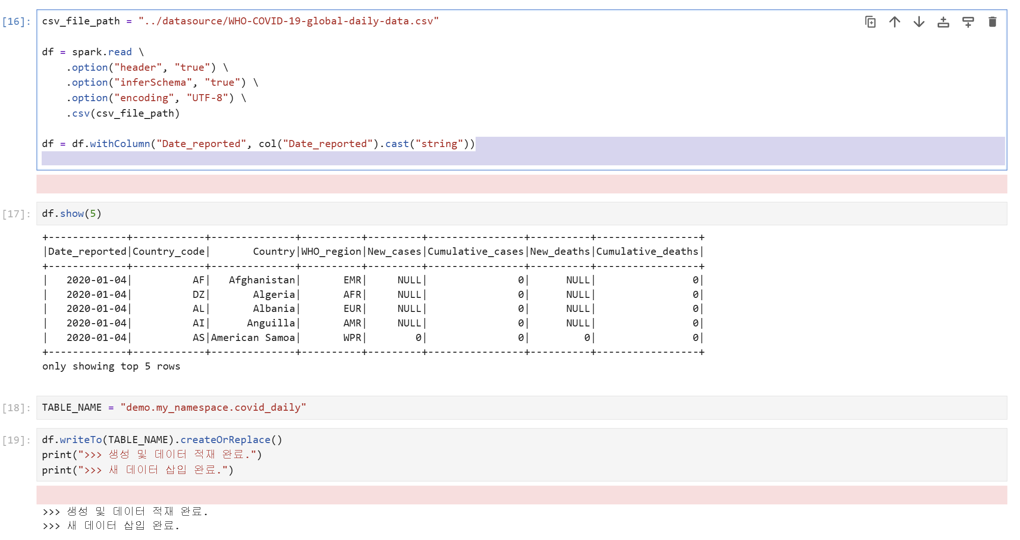This screenshot has height=540, width=1020.
Task: Insert a new cell below the active cell
Action: pyautogui.click(x=968, y=22)
